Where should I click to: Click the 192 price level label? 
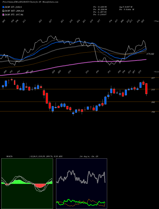153,112
